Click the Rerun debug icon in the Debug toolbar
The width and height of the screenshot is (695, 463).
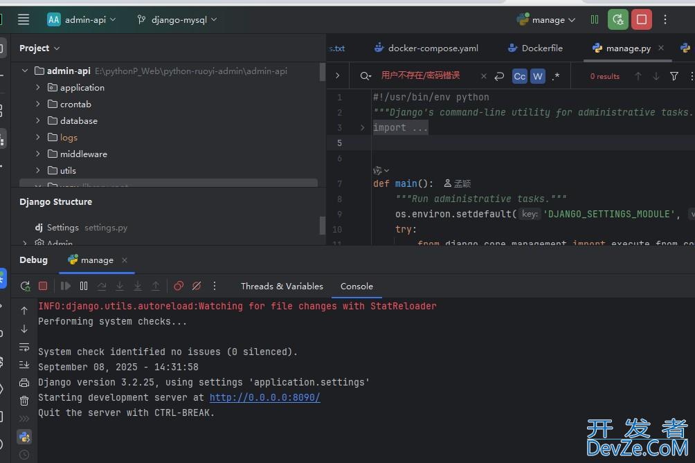[25, 286]
